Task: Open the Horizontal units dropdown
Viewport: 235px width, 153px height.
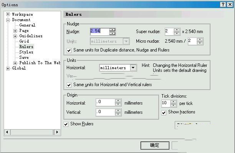Action: click(133, 68)
